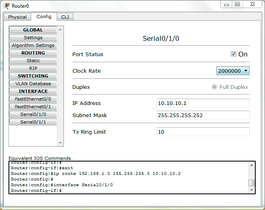
Task: Expand the Clock Rate dropdown
Action: click(233, 71)
